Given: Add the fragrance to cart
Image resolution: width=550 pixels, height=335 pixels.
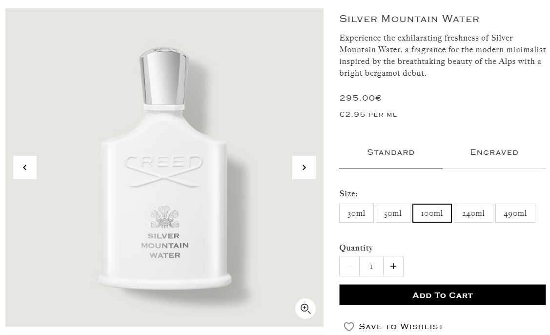Looking at the screenshot, I should coord(443,295).
